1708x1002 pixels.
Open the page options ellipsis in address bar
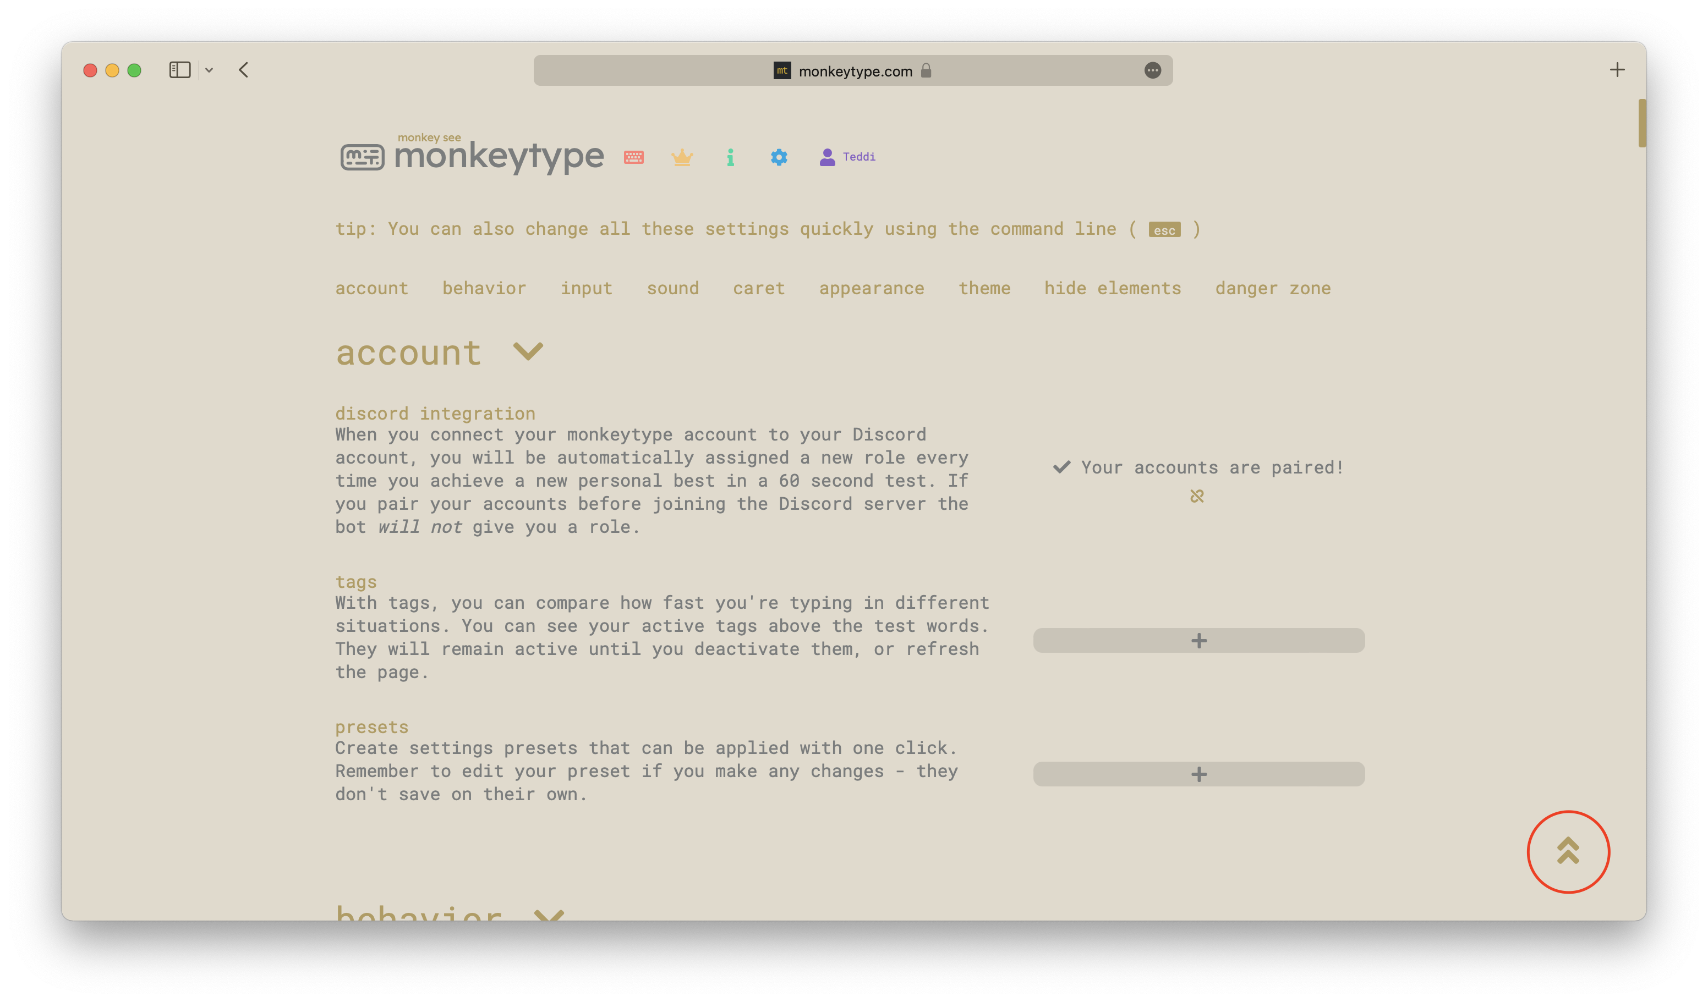pyautogui.click(x=1152, y=70)
